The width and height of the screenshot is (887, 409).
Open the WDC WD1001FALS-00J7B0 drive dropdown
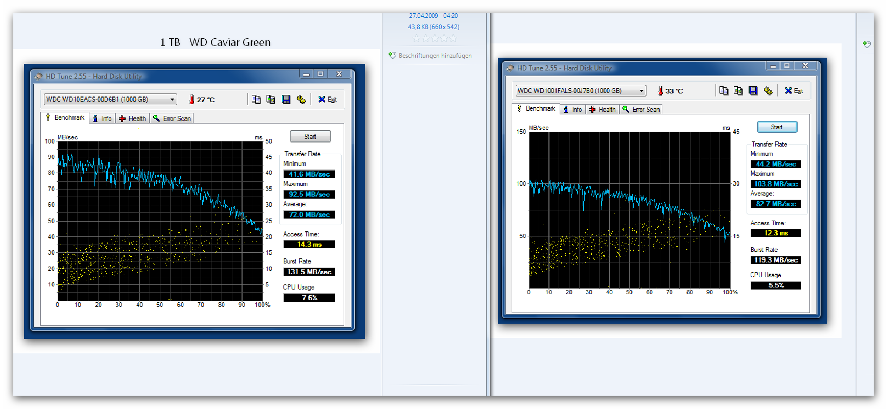(x=581, y=90)
